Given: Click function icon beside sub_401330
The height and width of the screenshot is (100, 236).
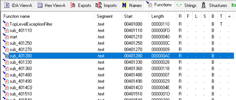Looking at the screenshot, I should click(x=6, y=62).
